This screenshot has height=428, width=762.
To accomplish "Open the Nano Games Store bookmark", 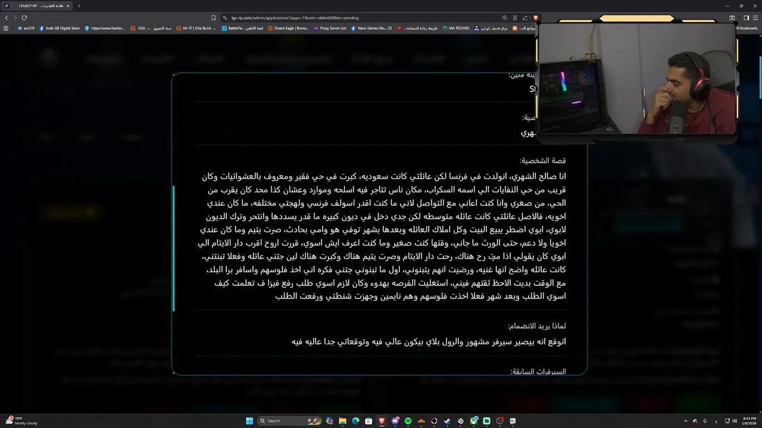I will point(371,28).
